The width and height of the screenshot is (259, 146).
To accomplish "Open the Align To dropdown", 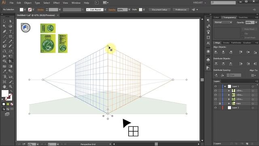I will [254, 75].
